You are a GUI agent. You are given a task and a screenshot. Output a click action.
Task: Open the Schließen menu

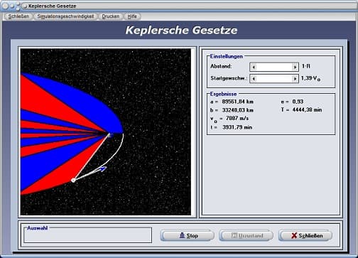[x=18, y=16]
